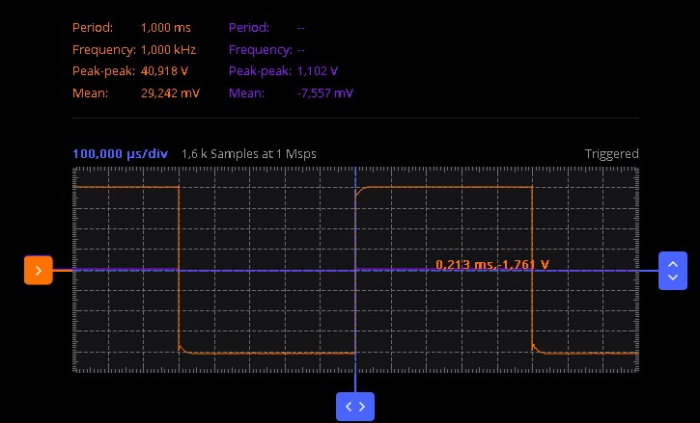Image resolution: width=700 pixels, height=423 pixels.
Task: Click the cursor readout 0,213 ms,-1,761 V
Action: click(492, 264)
